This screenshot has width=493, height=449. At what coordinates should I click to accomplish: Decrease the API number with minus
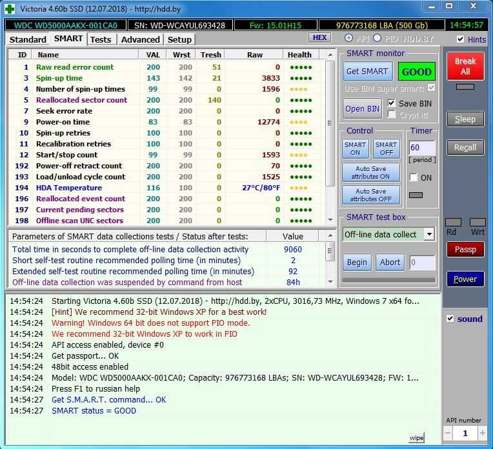[448, 433]
